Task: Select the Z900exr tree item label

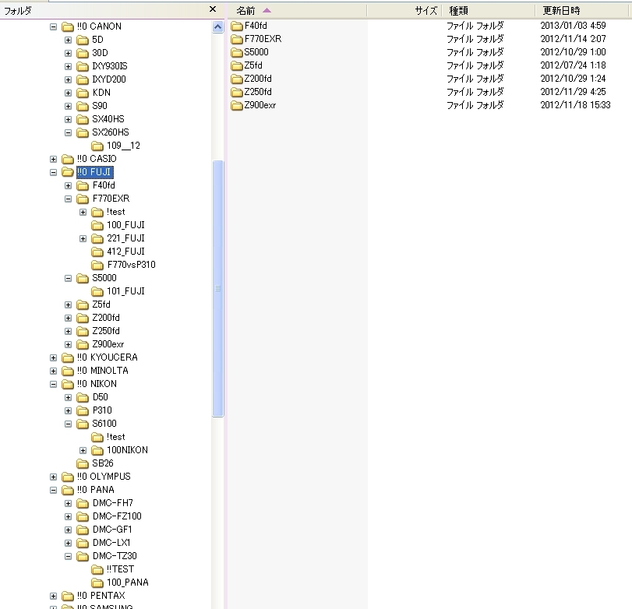Action: click(x=108, y=344)
